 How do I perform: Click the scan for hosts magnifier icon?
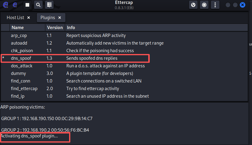tap(38, 5)
